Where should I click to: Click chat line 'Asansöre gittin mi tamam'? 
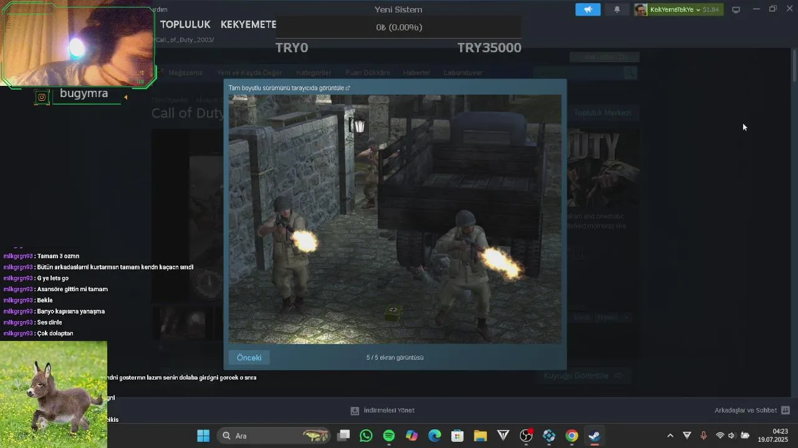[x=72, y=289]
